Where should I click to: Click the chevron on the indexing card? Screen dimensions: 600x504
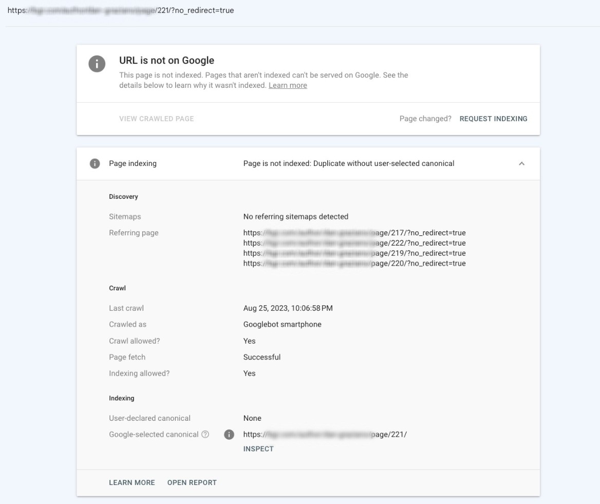tap(522, 163)
